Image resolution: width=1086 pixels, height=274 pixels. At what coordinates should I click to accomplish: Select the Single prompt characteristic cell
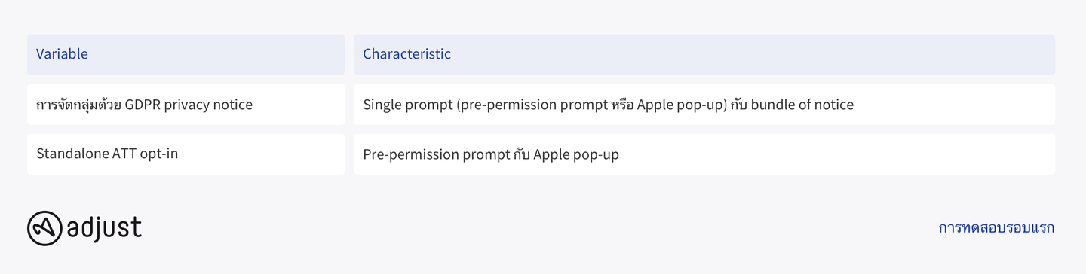(x=704, y=105)
